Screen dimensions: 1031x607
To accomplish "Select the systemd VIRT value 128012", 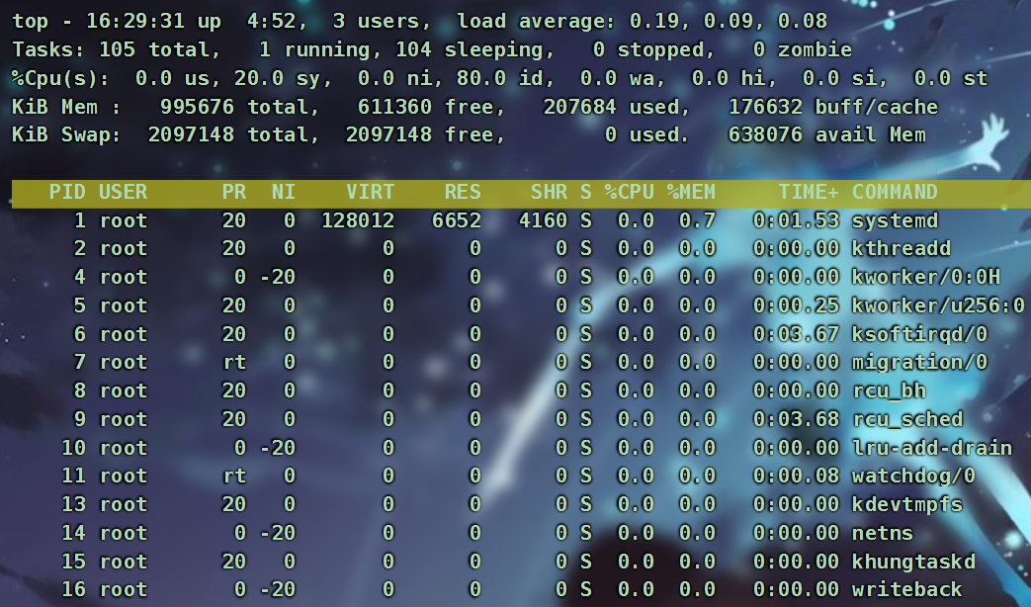I will click(357, 220).
